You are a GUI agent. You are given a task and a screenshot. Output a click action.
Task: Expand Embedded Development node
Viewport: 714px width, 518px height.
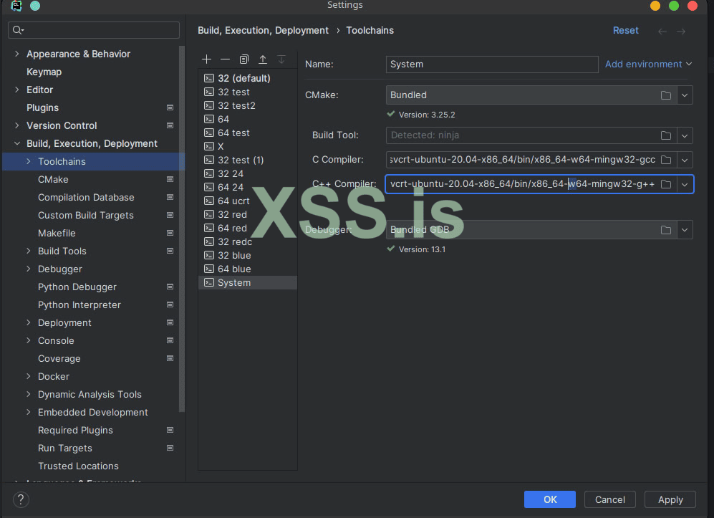(x=28, y=412)
